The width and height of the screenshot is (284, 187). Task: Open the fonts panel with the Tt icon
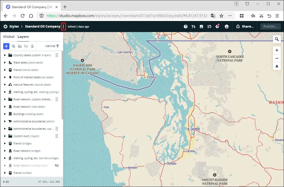[193, 26]
